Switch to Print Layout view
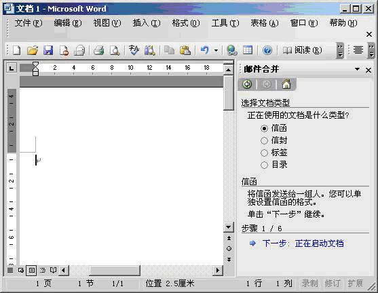Viewport: 378px width, 293px height. [x=32, y=271]
